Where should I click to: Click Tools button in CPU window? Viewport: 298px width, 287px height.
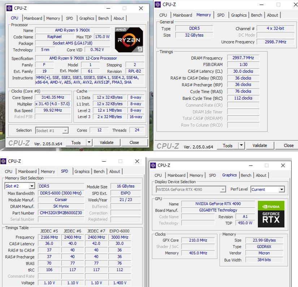tap(76, 142)
